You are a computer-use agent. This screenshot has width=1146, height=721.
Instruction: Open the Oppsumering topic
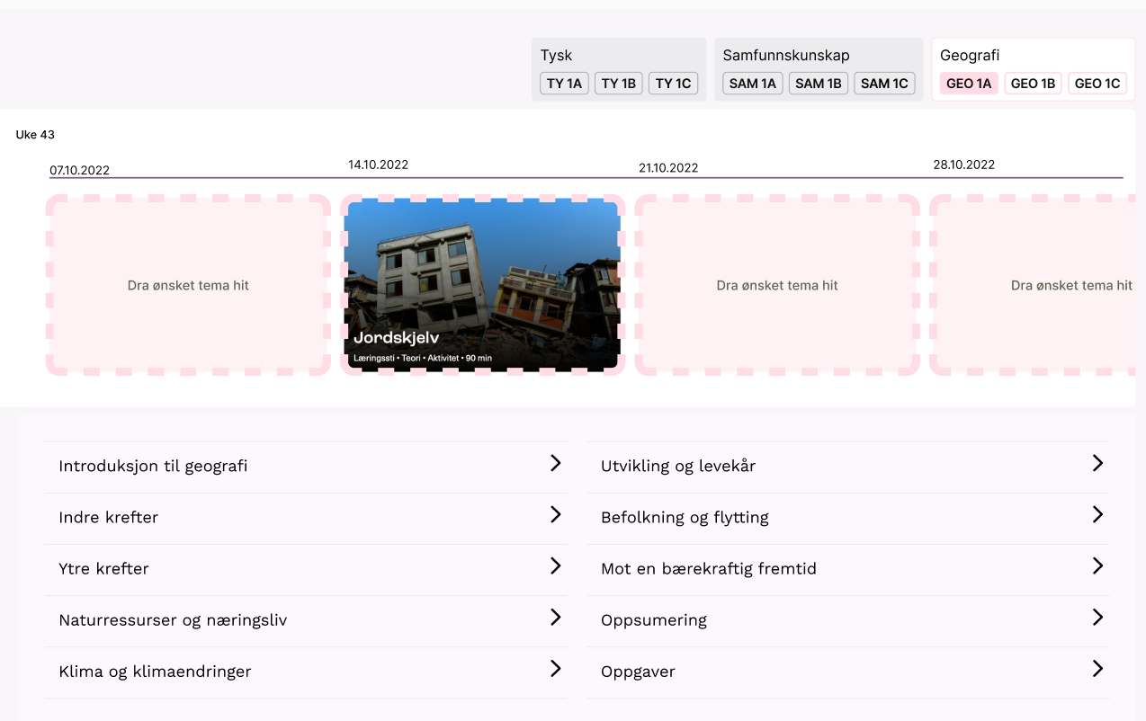(848, 620)
